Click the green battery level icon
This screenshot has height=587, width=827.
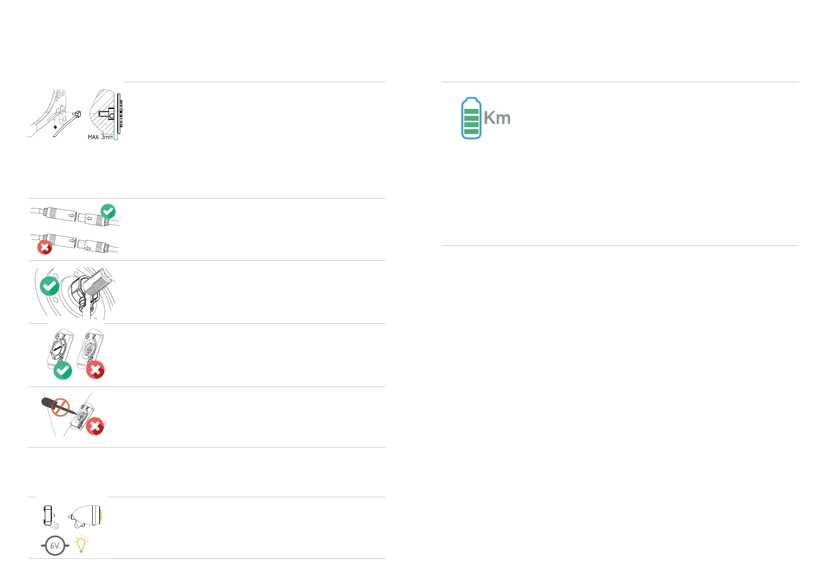click(471, 118)
